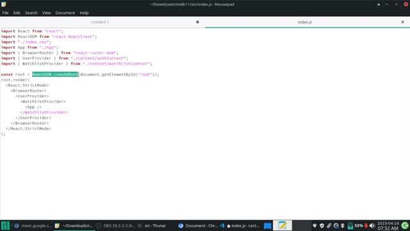410x231 pixels.
Task: Switch to meet.google.c... taskbar window
Action: [x=33, y=225]
